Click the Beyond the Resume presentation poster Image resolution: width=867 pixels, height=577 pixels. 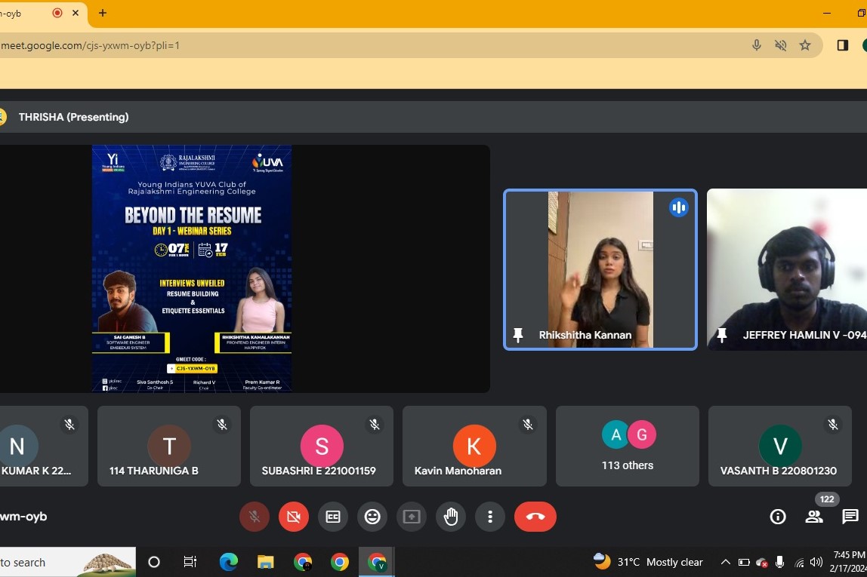click(x=192, y=269)
